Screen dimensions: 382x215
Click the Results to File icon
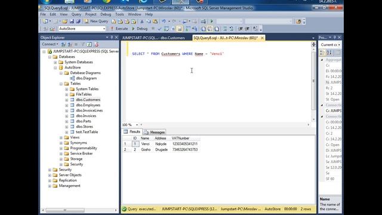pyautogui.click(x=216, y=29)
